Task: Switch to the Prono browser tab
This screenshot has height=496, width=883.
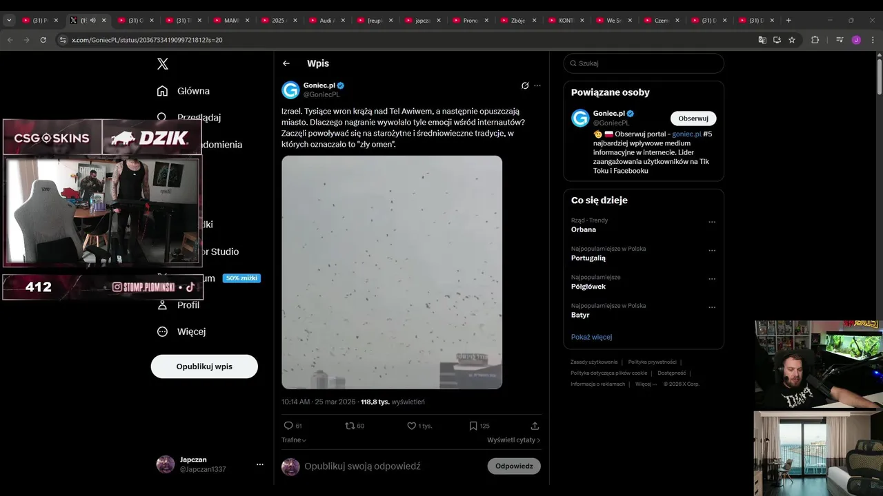Action: [x=470, y=21]
